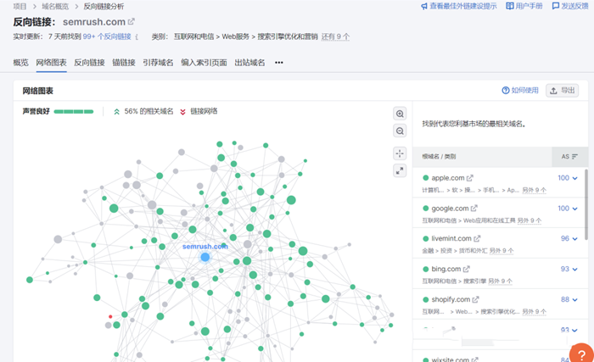Open the three-dots more tabs menu
This screenshot has height=362, width=594.
(x=279, y=63)
